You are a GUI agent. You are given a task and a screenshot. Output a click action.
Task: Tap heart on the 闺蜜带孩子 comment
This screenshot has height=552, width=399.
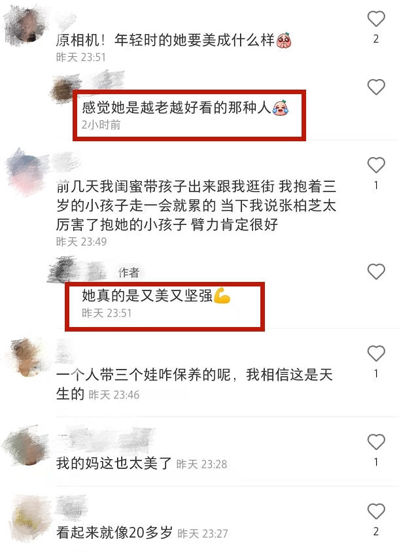click(x=375, y=165)
